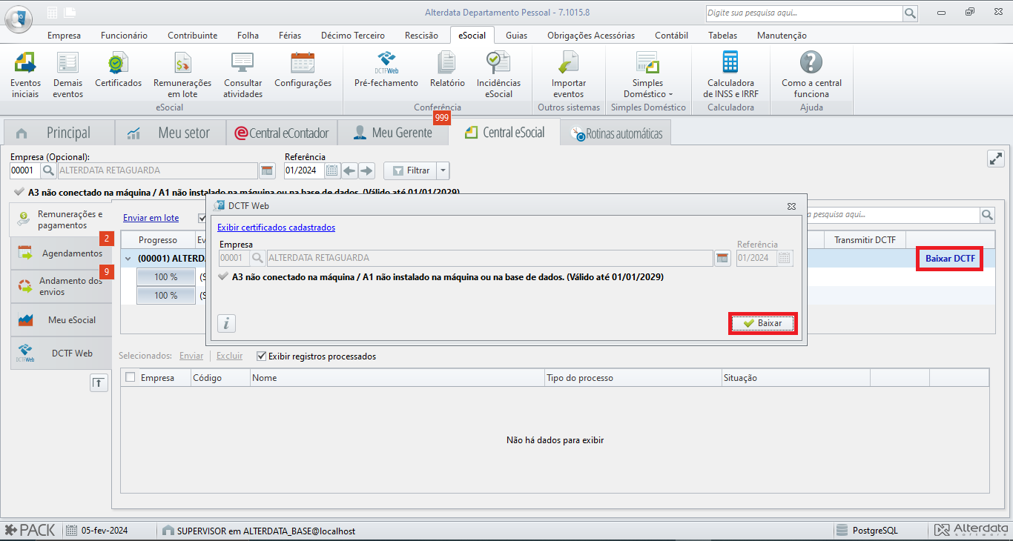Click the 05-fev-2024 status bar date

pos(104,531)
